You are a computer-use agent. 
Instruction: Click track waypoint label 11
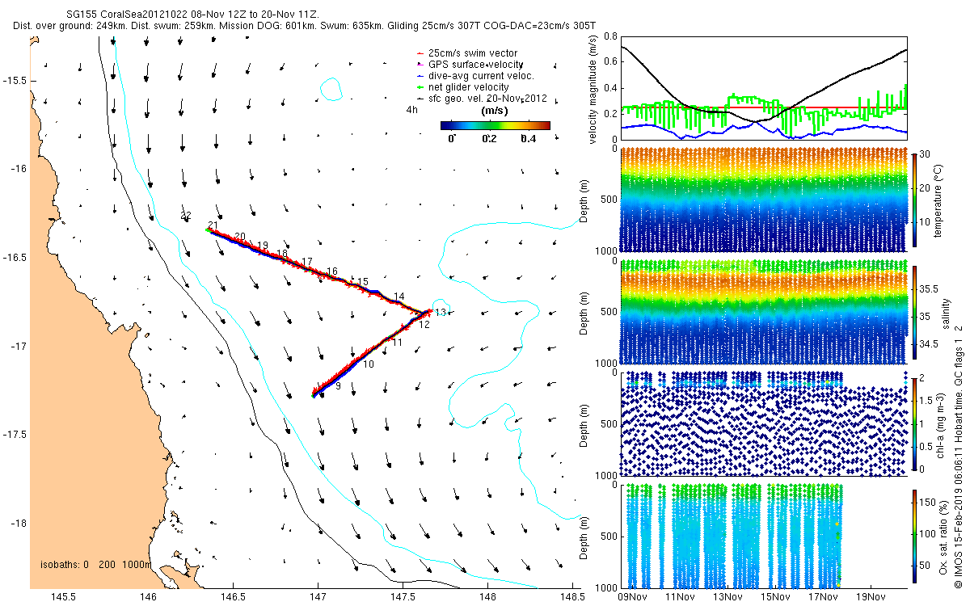[x=397, y=343]
